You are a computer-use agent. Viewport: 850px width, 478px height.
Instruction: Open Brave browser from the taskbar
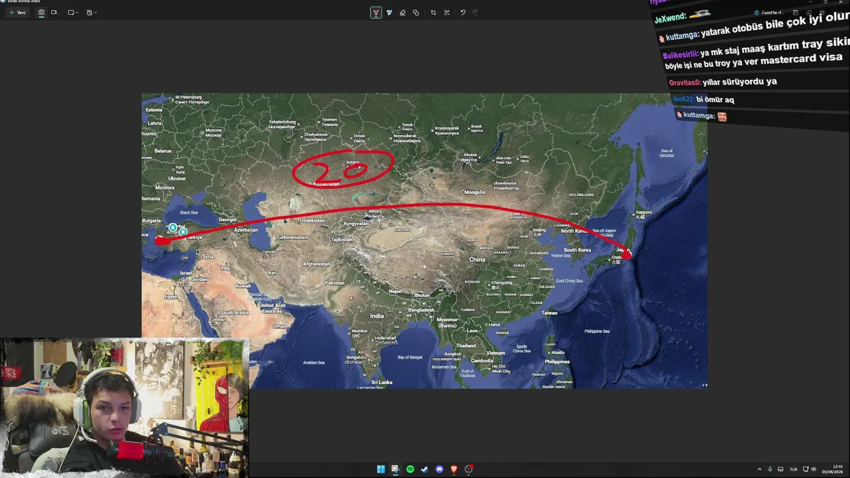pyautogui.click(x=454, y=469)
